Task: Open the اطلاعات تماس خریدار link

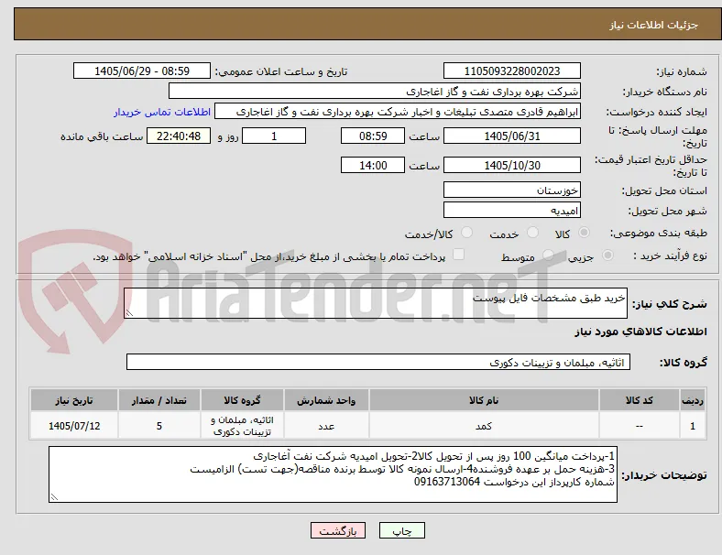Action: click(162, 112)
